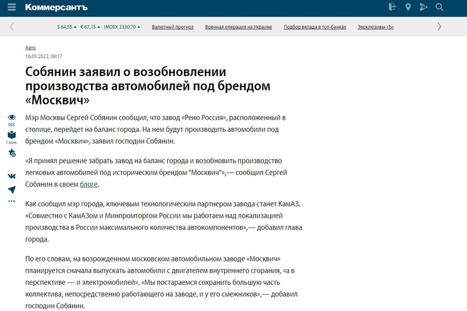Go to the Авто section link
467x311 pixels.
[x=30, y=48]
